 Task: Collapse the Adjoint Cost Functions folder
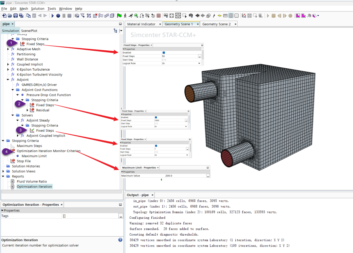13,90
